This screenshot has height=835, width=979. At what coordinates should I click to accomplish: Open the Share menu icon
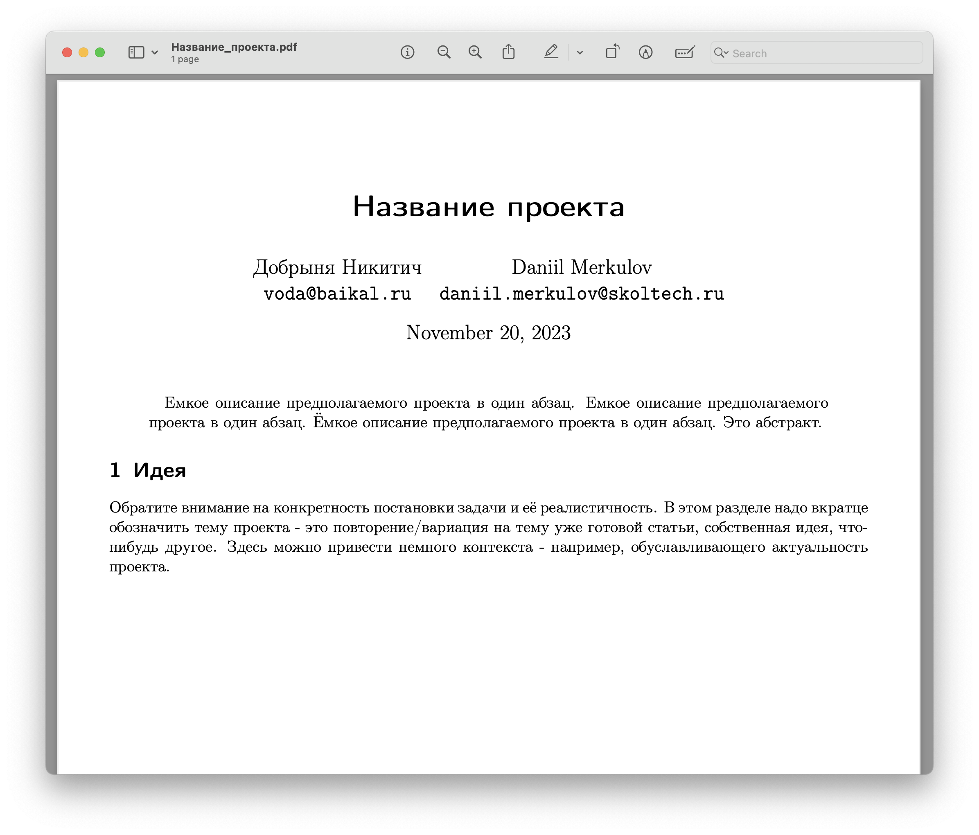pos(508,52)
